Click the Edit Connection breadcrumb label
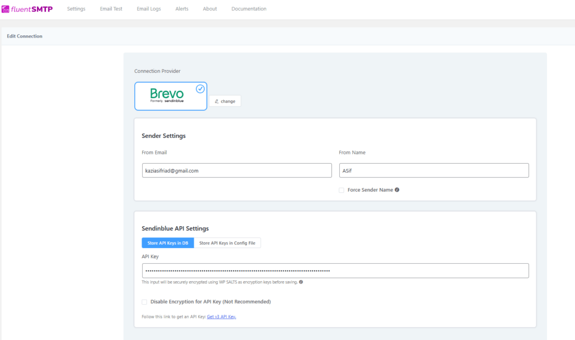This screenshot has width=575, height=340. (24, 35)
